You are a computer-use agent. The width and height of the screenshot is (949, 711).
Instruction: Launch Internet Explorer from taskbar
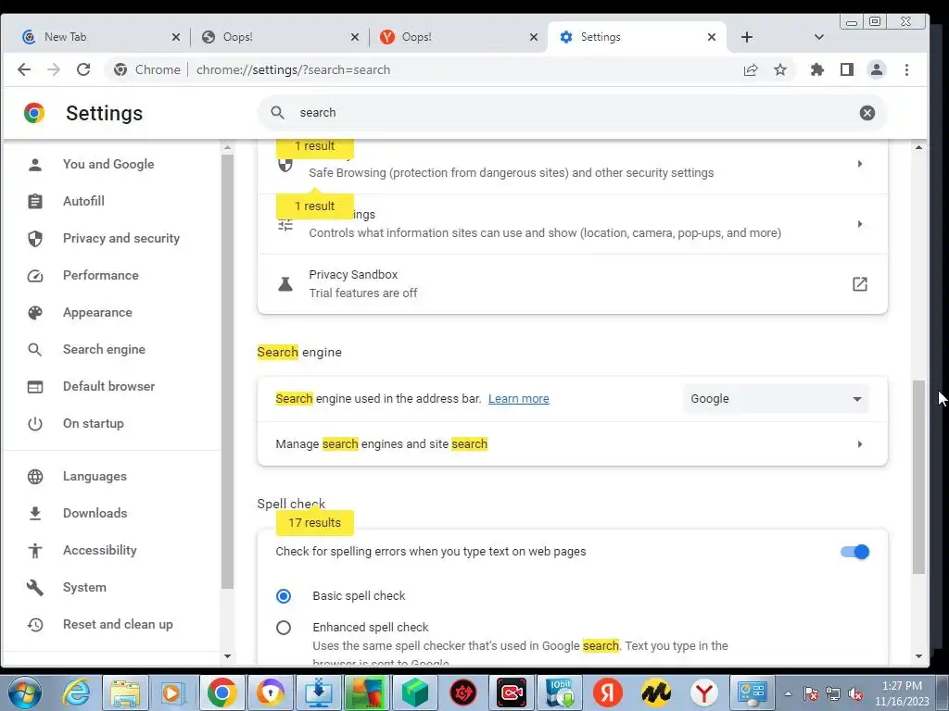pos(76,692)
